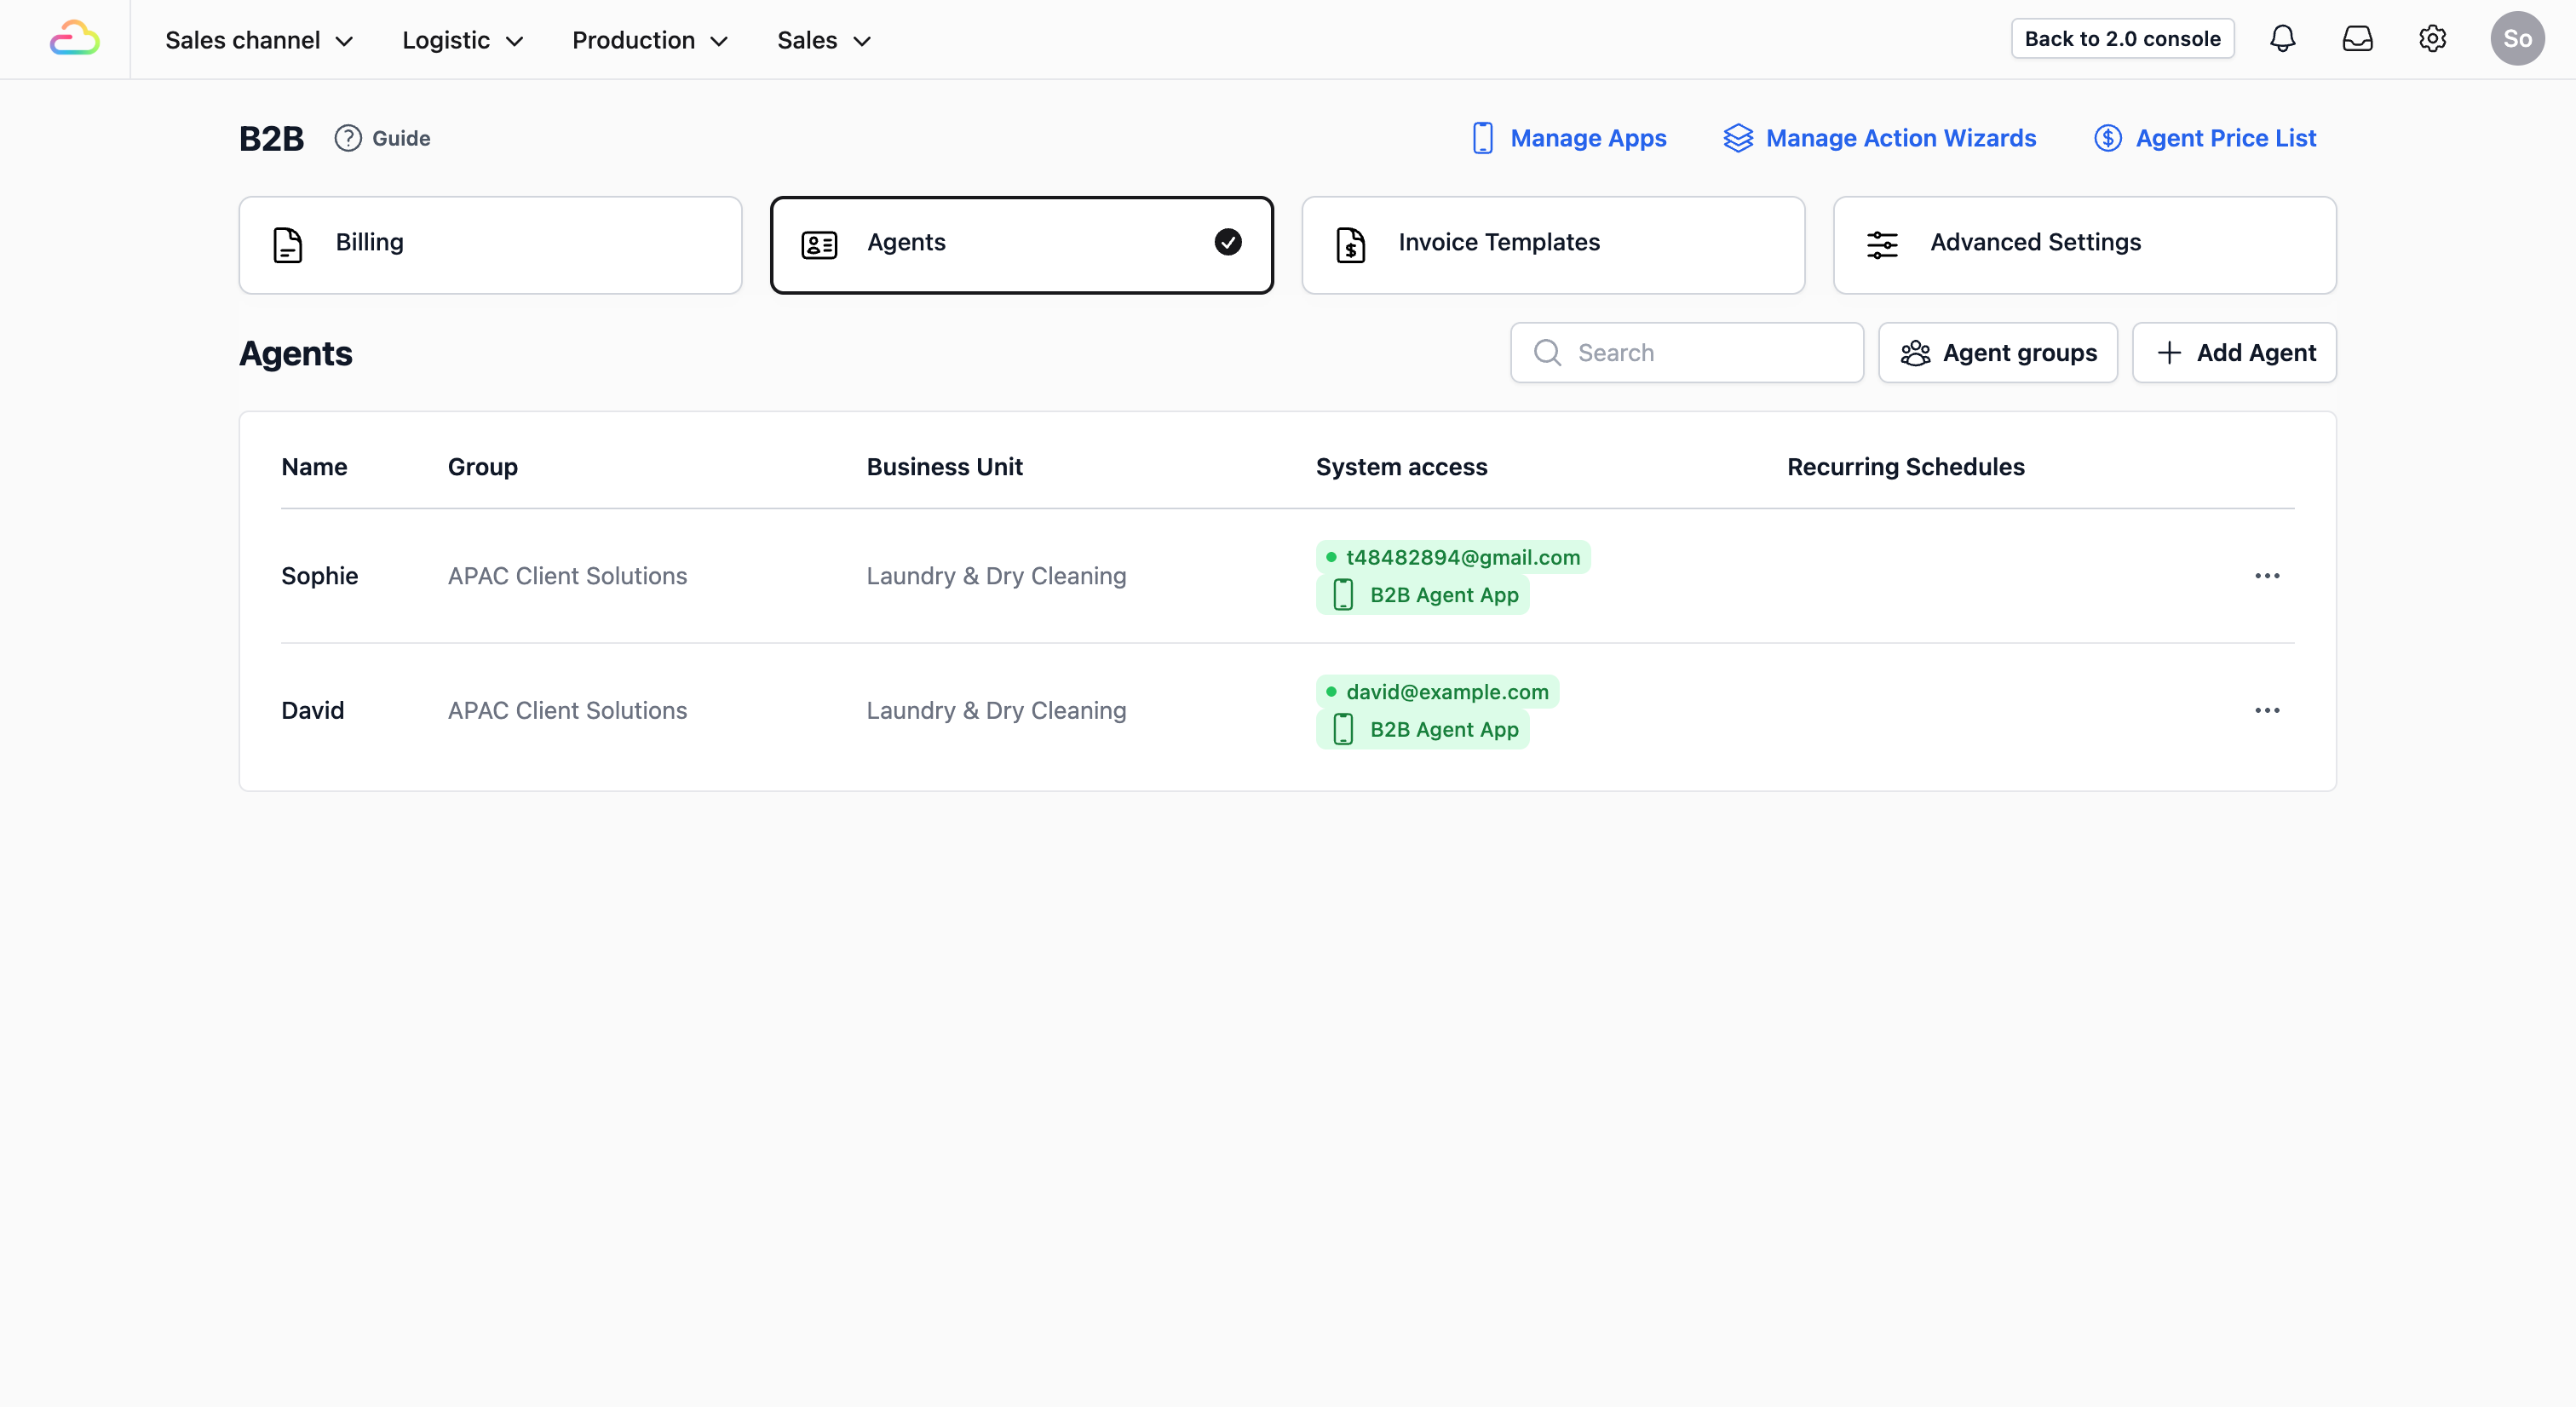Open Agent groups
Screen dimensions: 2576x1407
(1997, 352)
